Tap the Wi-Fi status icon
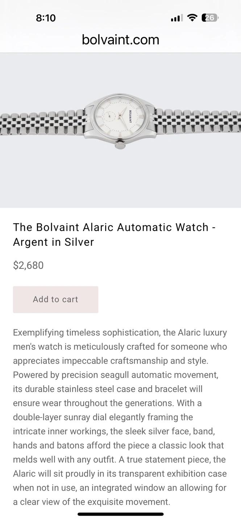This screenshot has width=241, height=521. point(192,18)
